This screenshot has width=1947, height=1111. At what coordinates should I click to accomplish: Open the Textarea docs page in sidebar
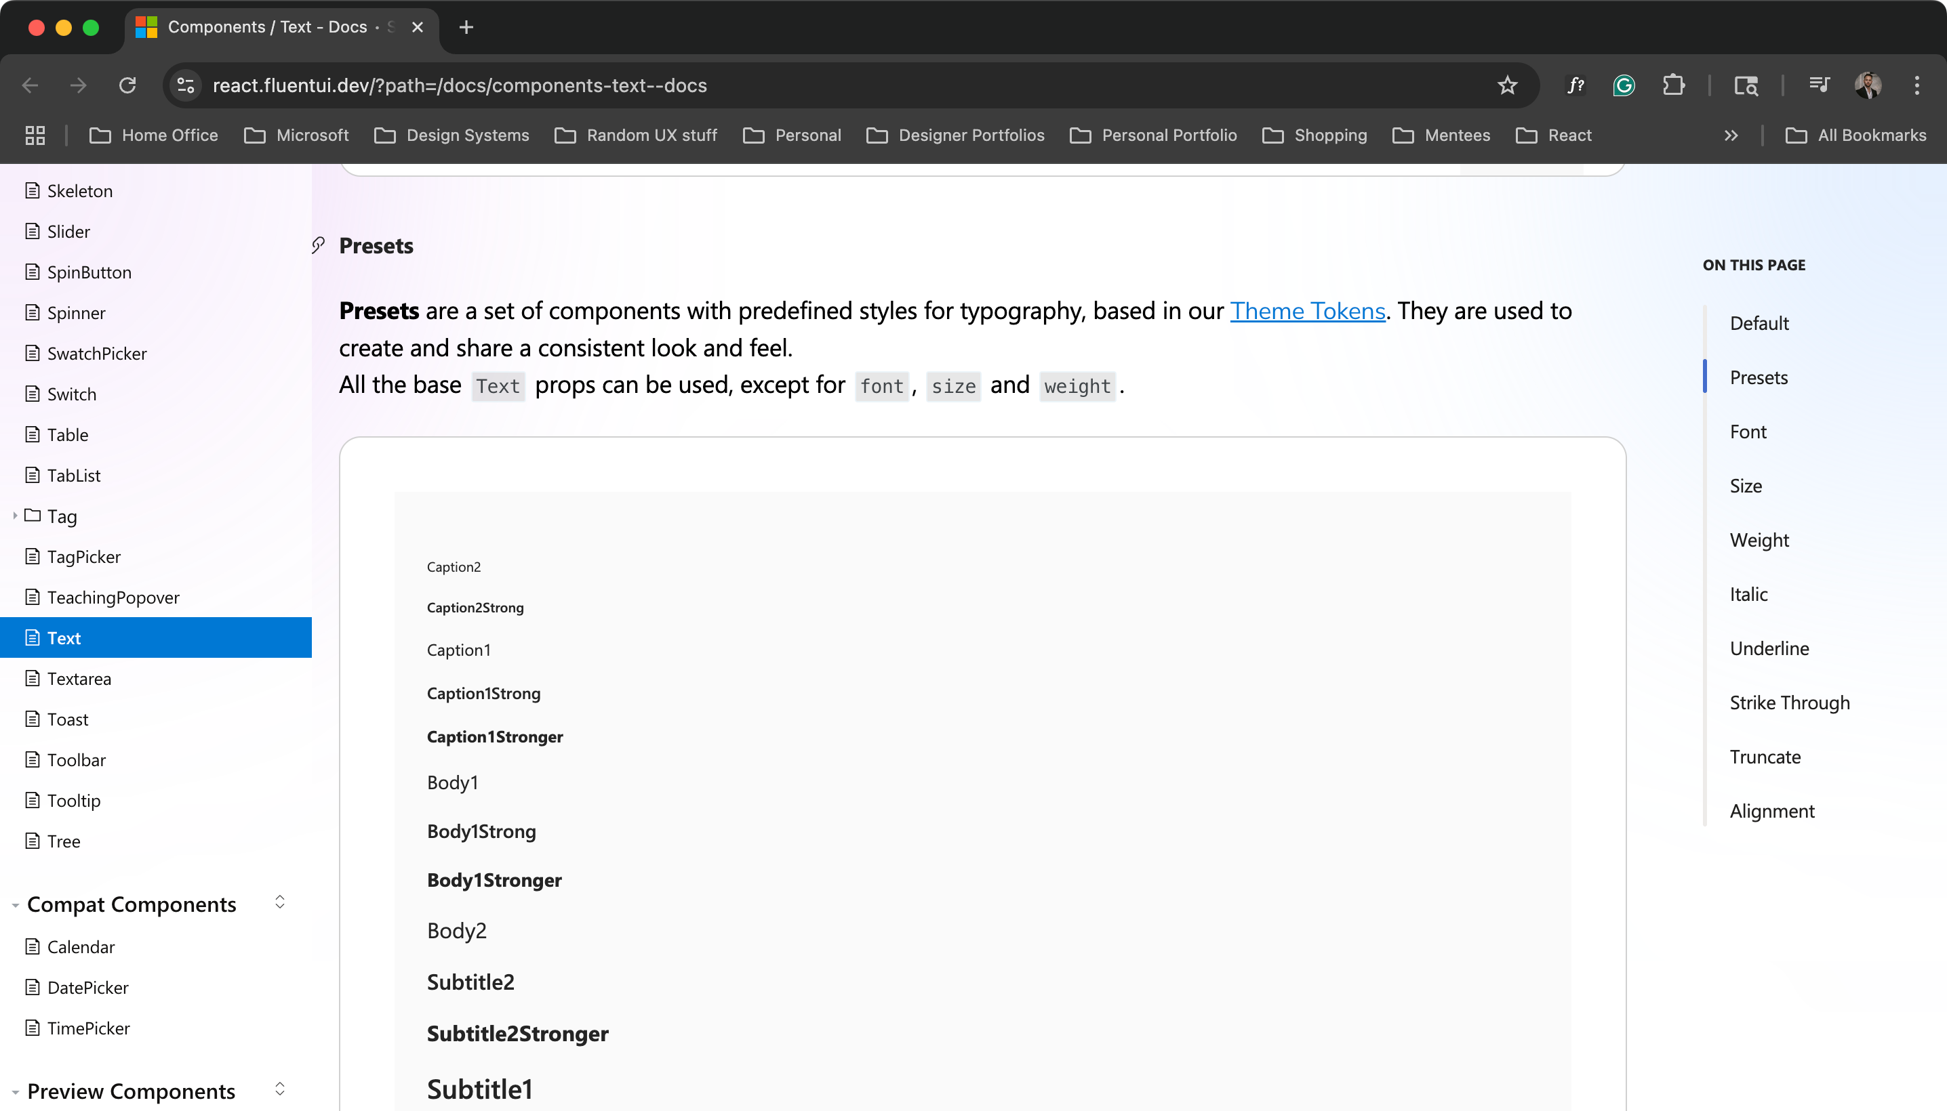(x=79, y=678)
